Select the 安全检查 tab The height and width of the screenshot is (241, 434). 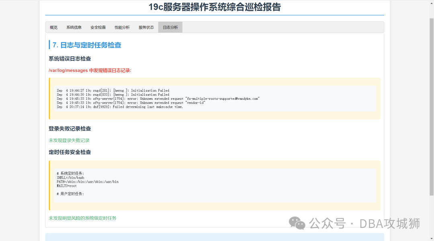click(98, 27)
